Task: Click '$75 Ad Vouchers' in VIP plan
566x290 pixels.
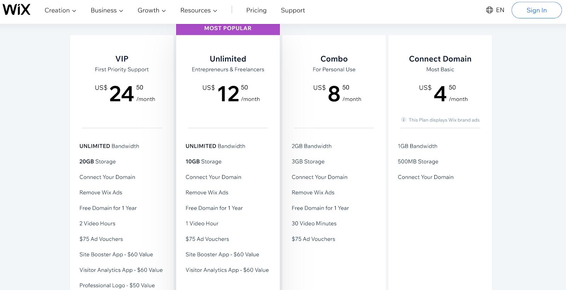Action: pos(101,239)
